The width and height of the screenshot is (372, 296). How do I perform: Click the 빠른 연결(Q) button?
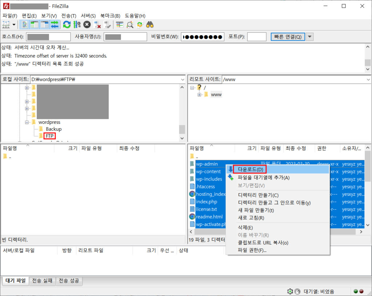click(x=288, y=37)
